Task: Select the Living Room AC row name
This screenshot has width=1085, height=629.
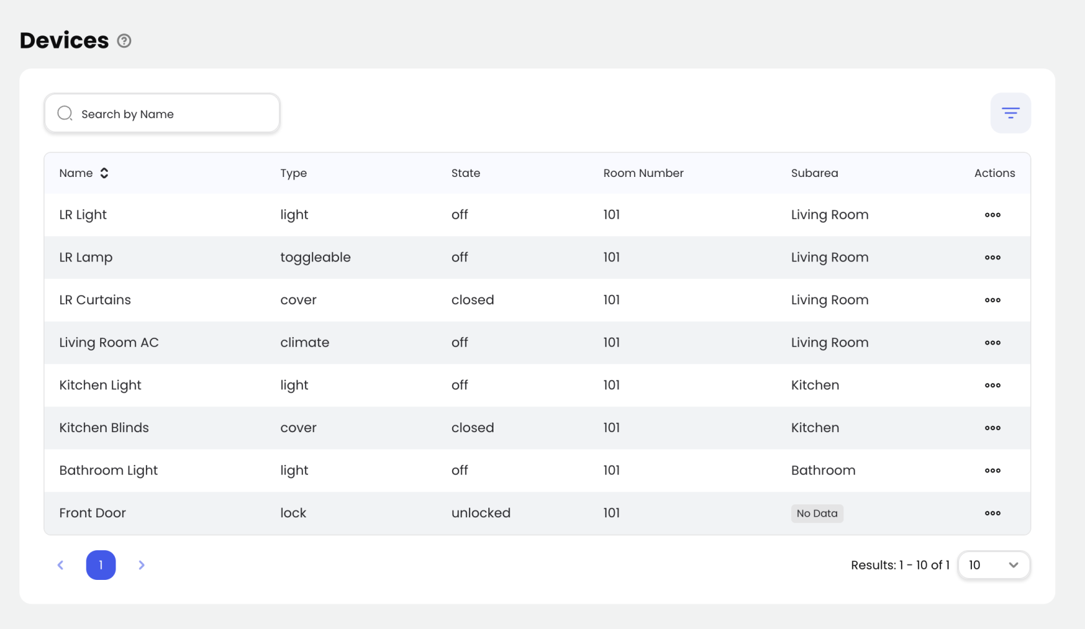Action: (x=108, y=342)
